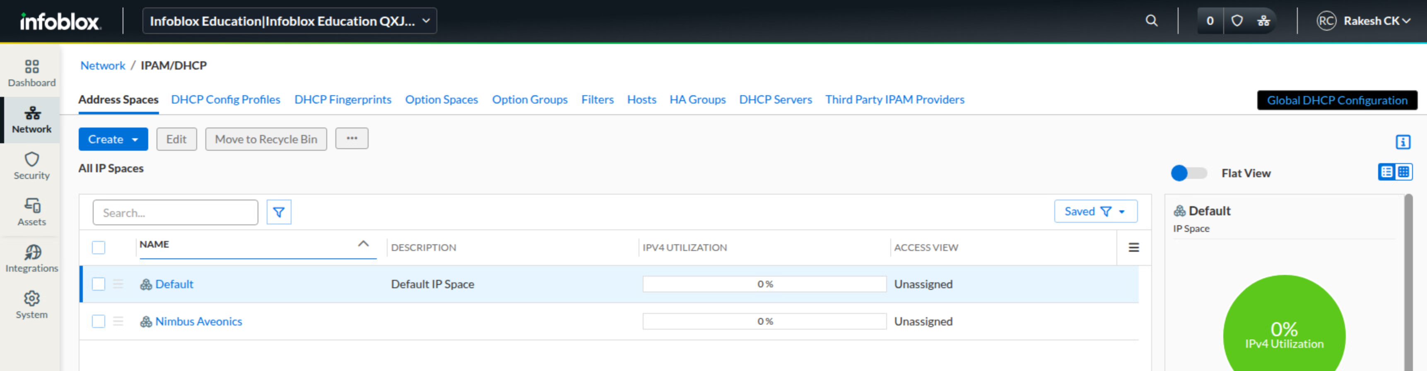Viewport: 1427px width, 371px height.
Task: Check the Default row checkbox
Action: [x=99, y=284]
